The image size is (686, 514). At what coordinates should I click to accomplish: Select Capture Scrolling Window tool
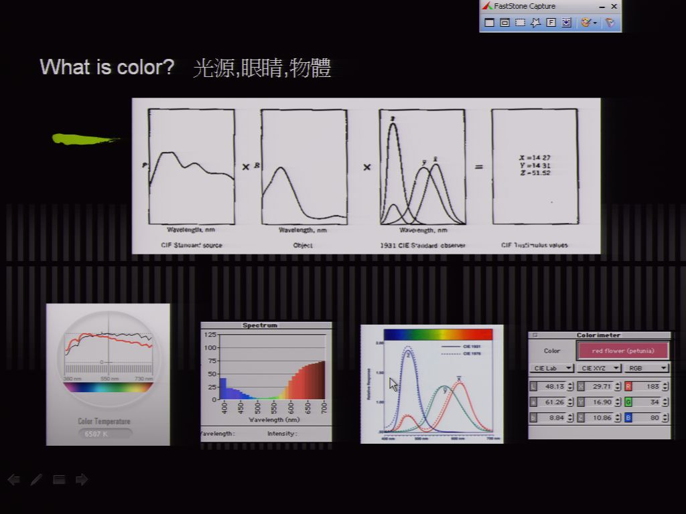(567, 22)
